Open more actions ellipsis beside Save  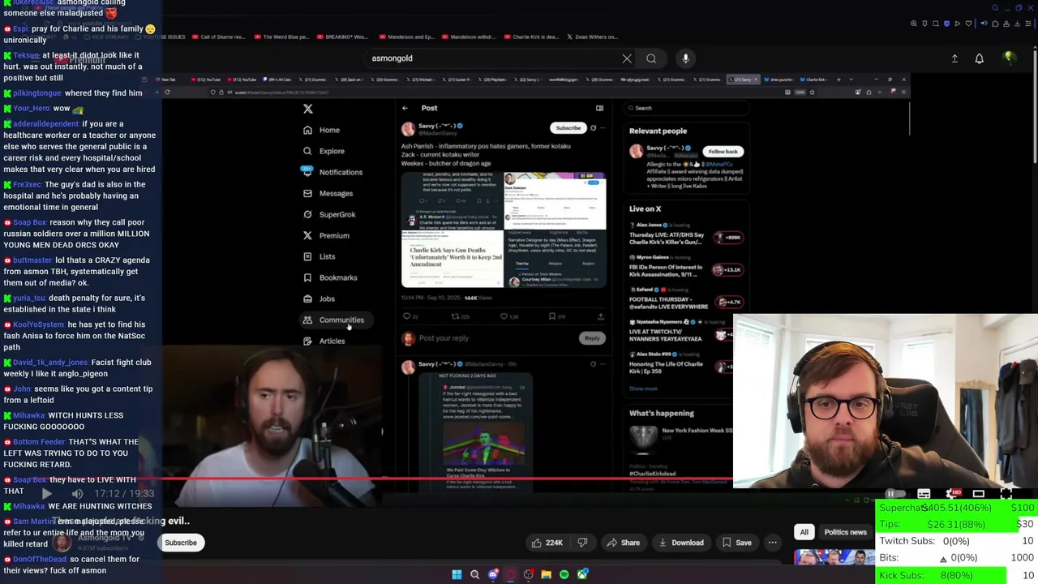(x=773, y=543)
